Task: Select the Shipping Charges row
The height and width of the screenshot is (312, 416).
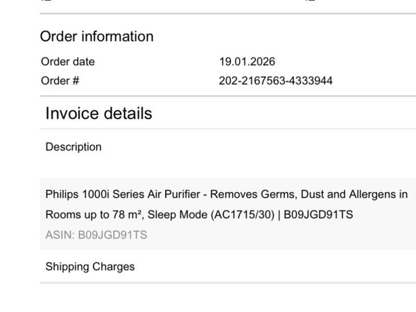Action: 227,266
